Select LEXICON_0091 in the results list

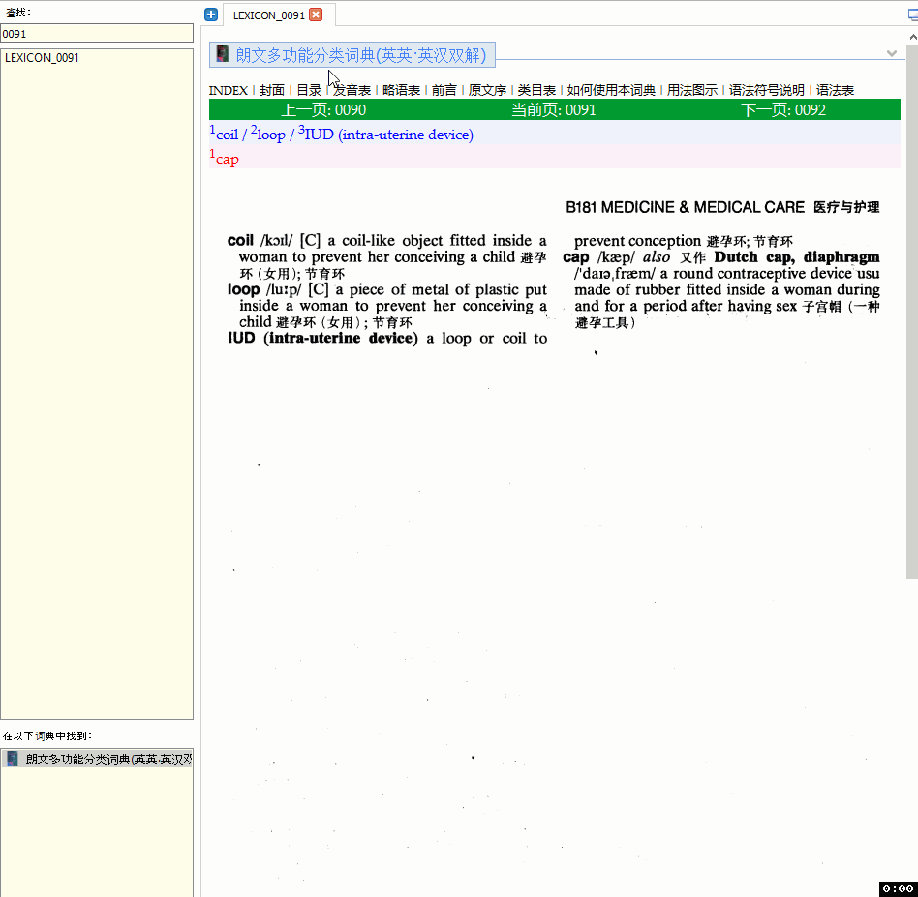point(42,58)
